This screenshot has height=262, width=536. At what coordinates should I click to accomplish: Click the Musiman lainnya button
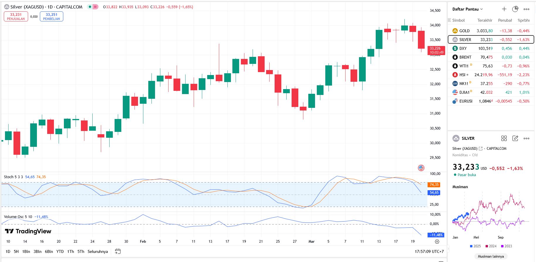[x=491, y=256]
